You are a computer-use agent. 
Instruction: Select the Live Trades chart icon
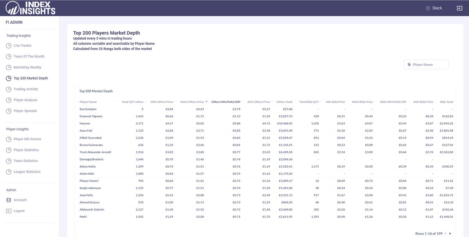coord(9,46)
